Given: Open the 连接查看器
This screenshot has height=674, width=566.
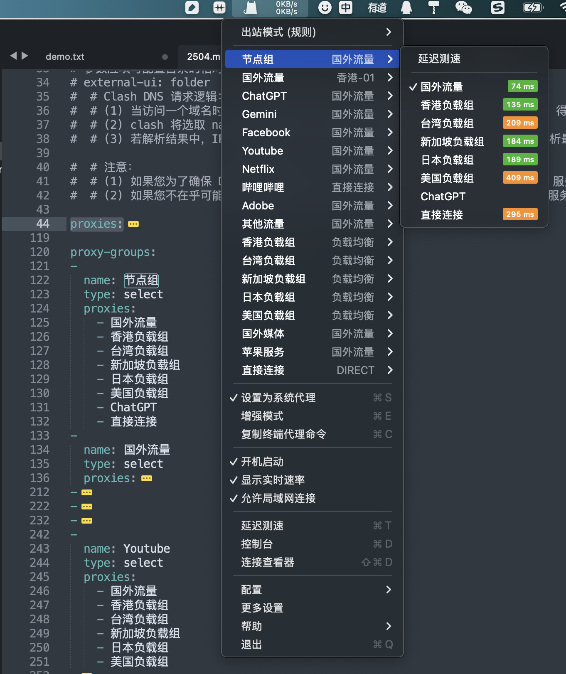Looking at the screenshot, I should [x=313, y=562].
